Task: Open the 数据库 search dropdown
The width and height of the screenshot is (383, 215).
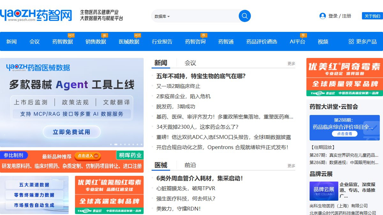Action: click(x=162, y=16)
